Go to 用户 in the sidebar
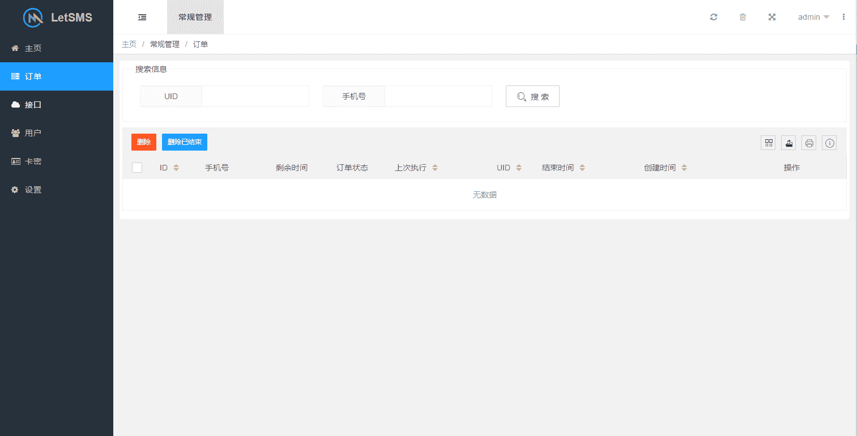 pos(33,133)
